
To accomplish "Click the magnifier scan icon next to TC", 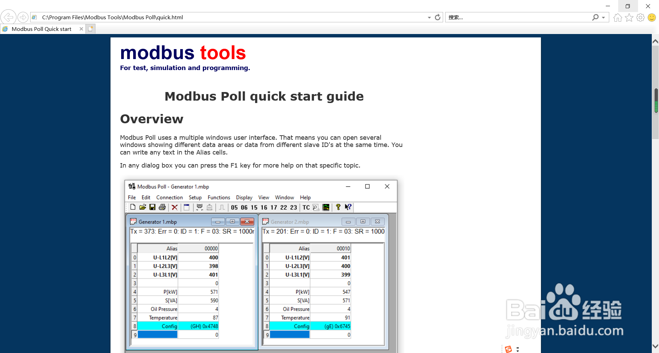I will click(316, 207).
